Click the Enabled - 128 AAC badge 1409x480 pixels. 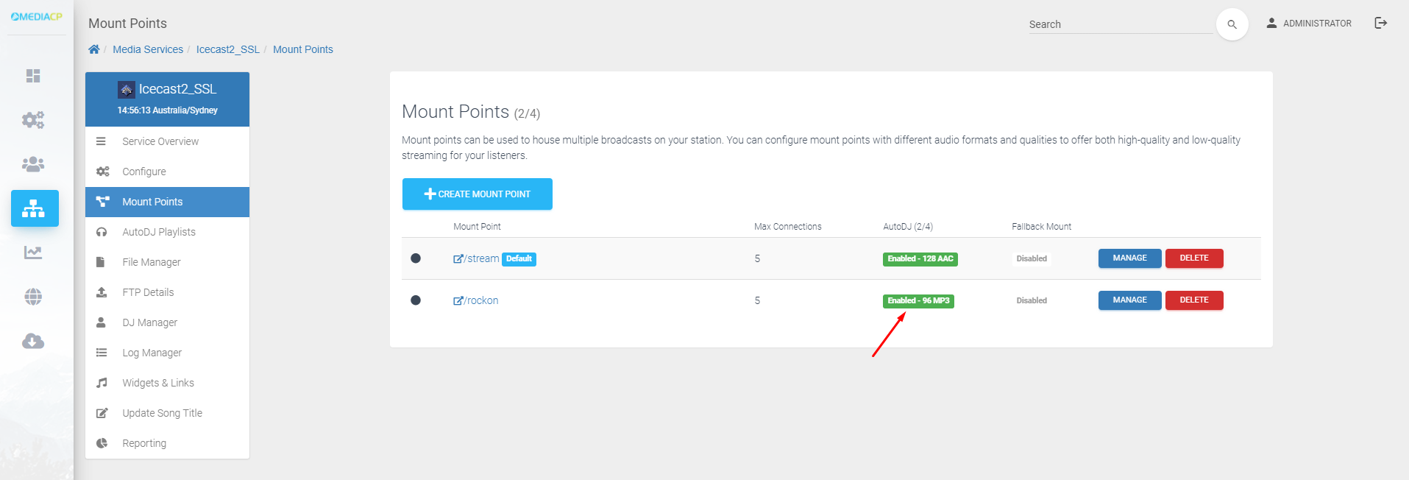[x=920, y=259]
